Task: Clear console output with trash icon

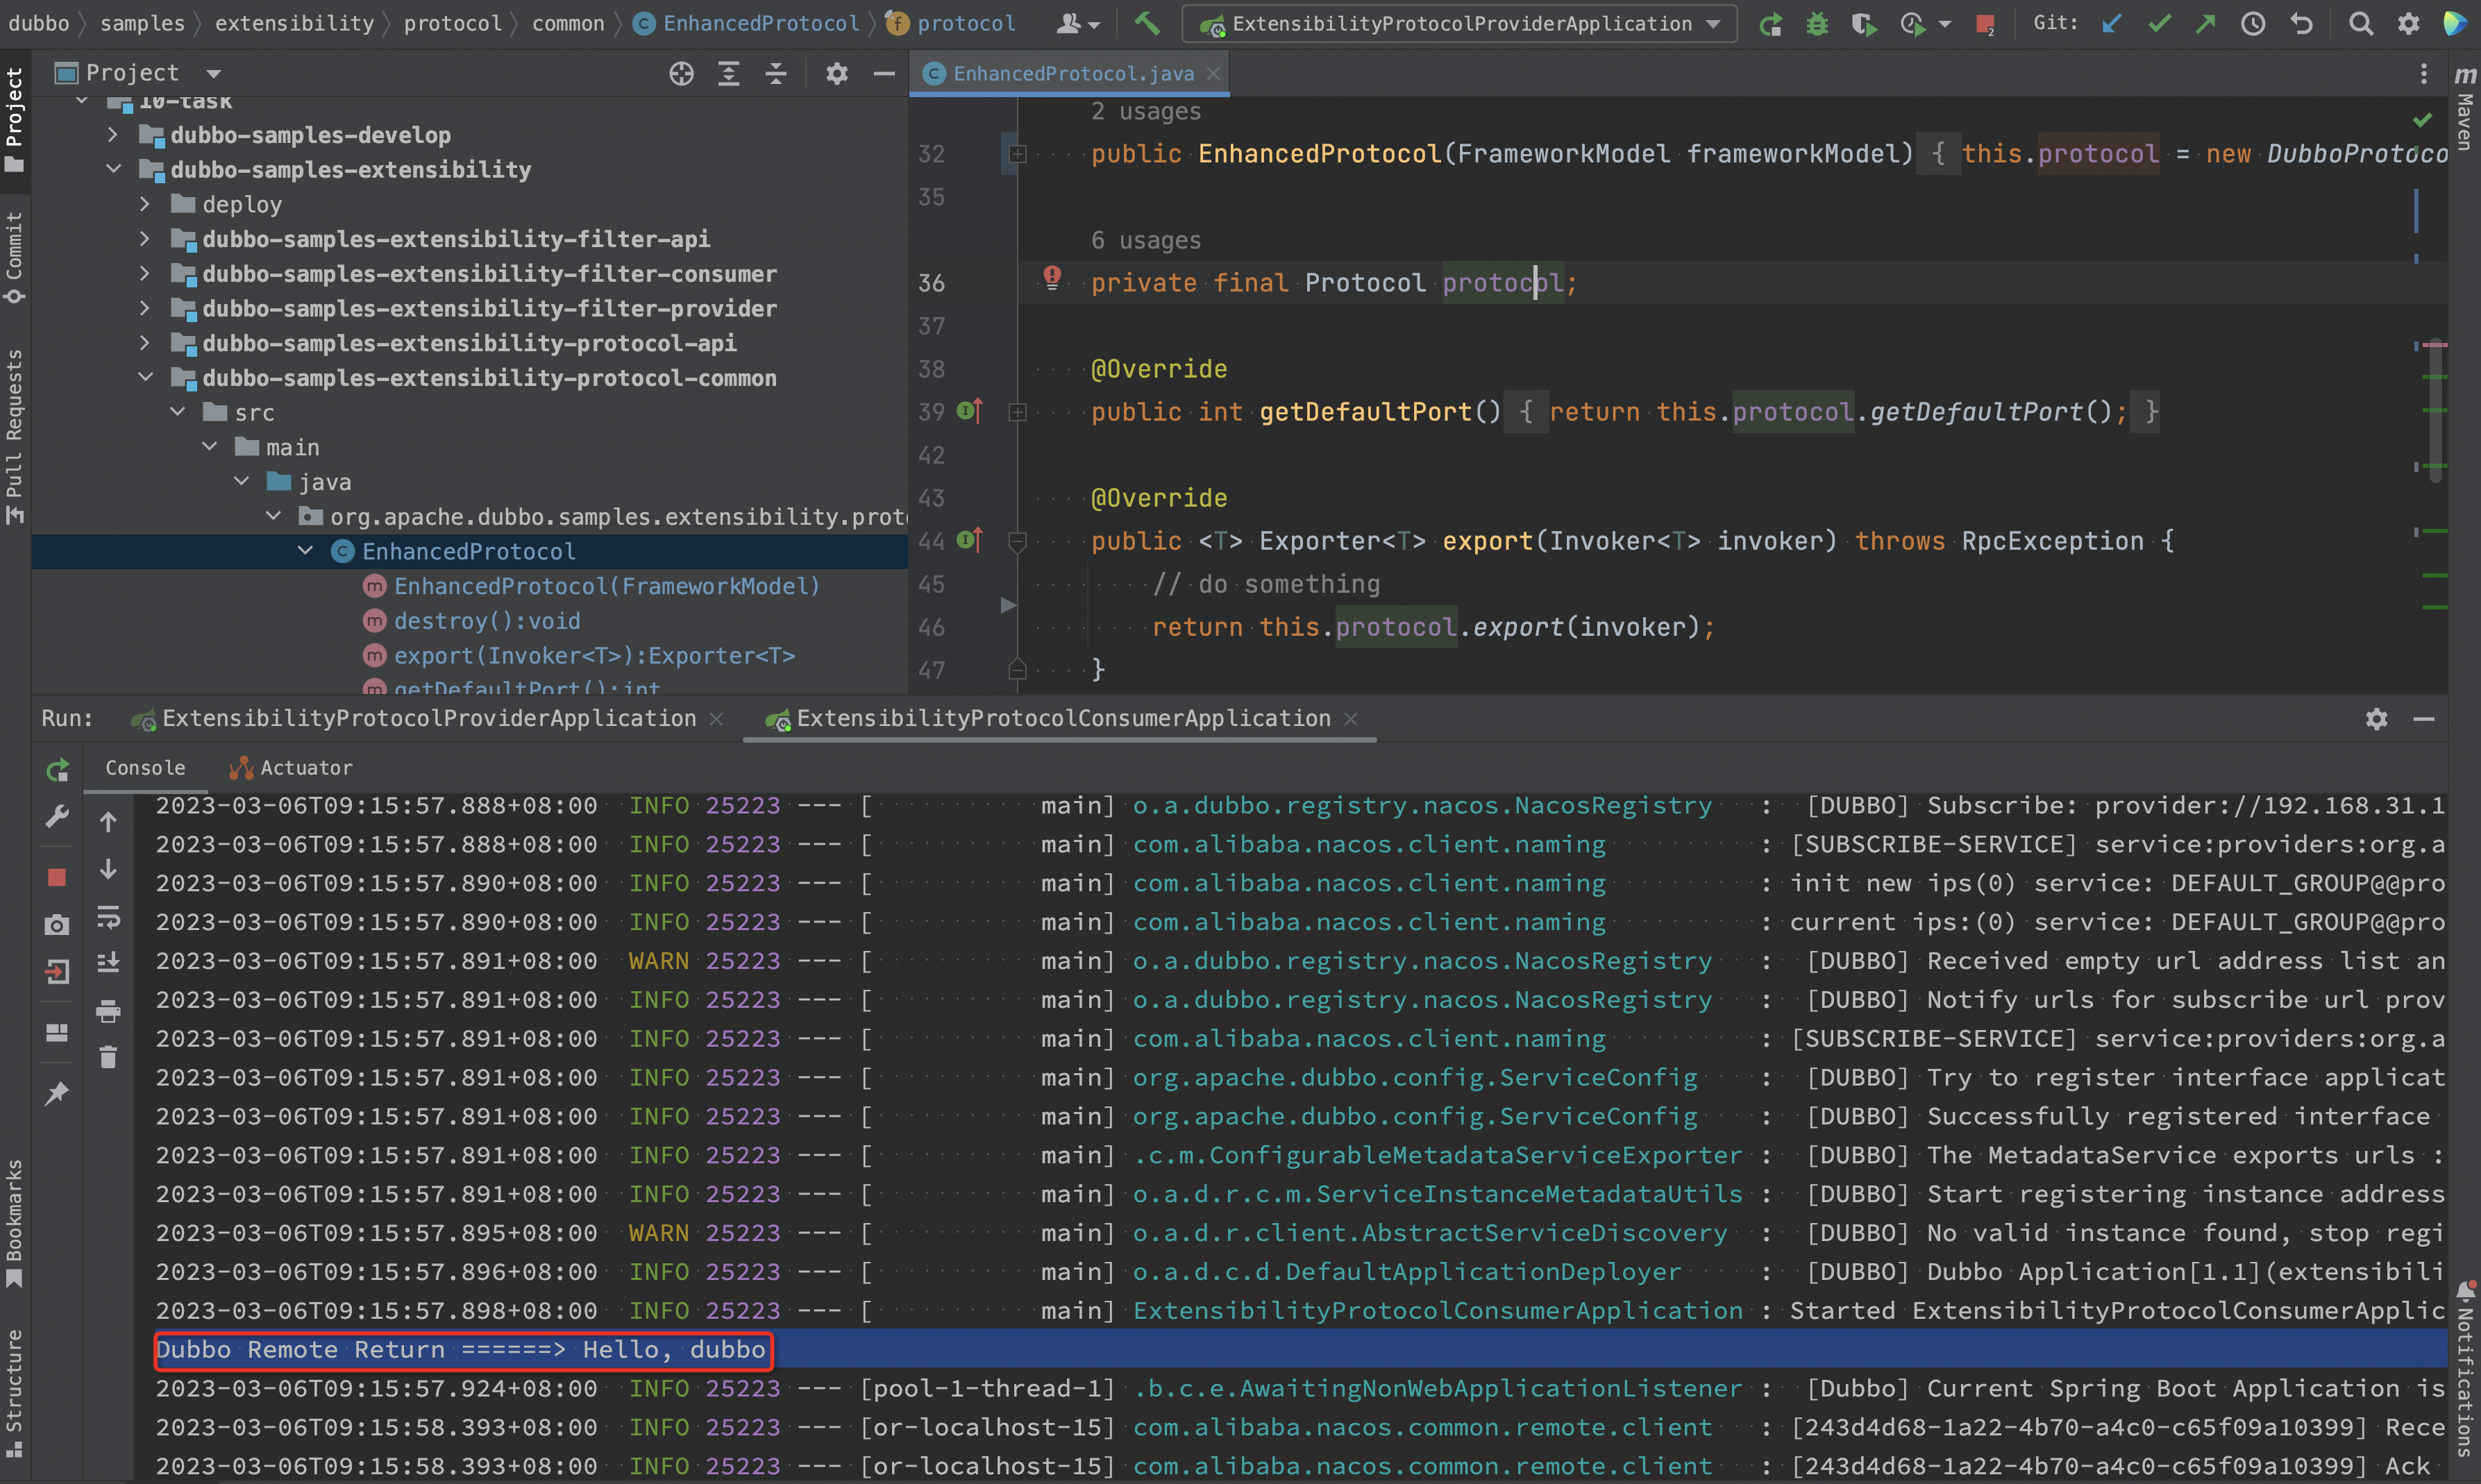Action: [108, 1057]
